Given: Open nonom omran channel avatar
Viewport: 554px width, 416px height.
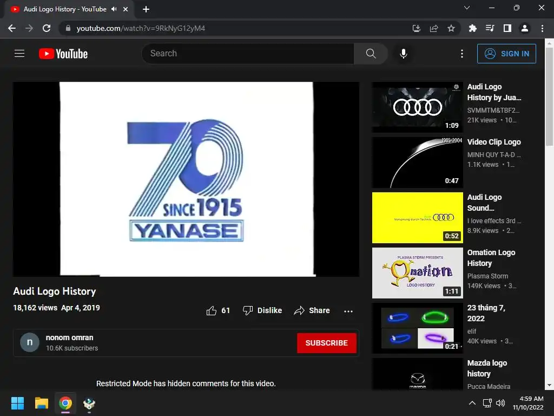Looking at the screenshot, I should coord(30,342).
